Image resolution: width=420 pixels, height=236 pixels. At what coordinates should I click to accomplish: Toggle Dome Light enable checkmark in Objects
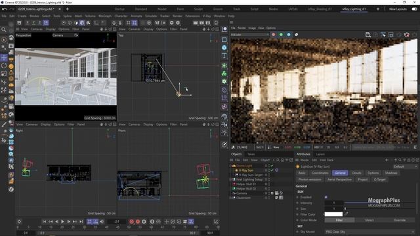click(272, 166)
